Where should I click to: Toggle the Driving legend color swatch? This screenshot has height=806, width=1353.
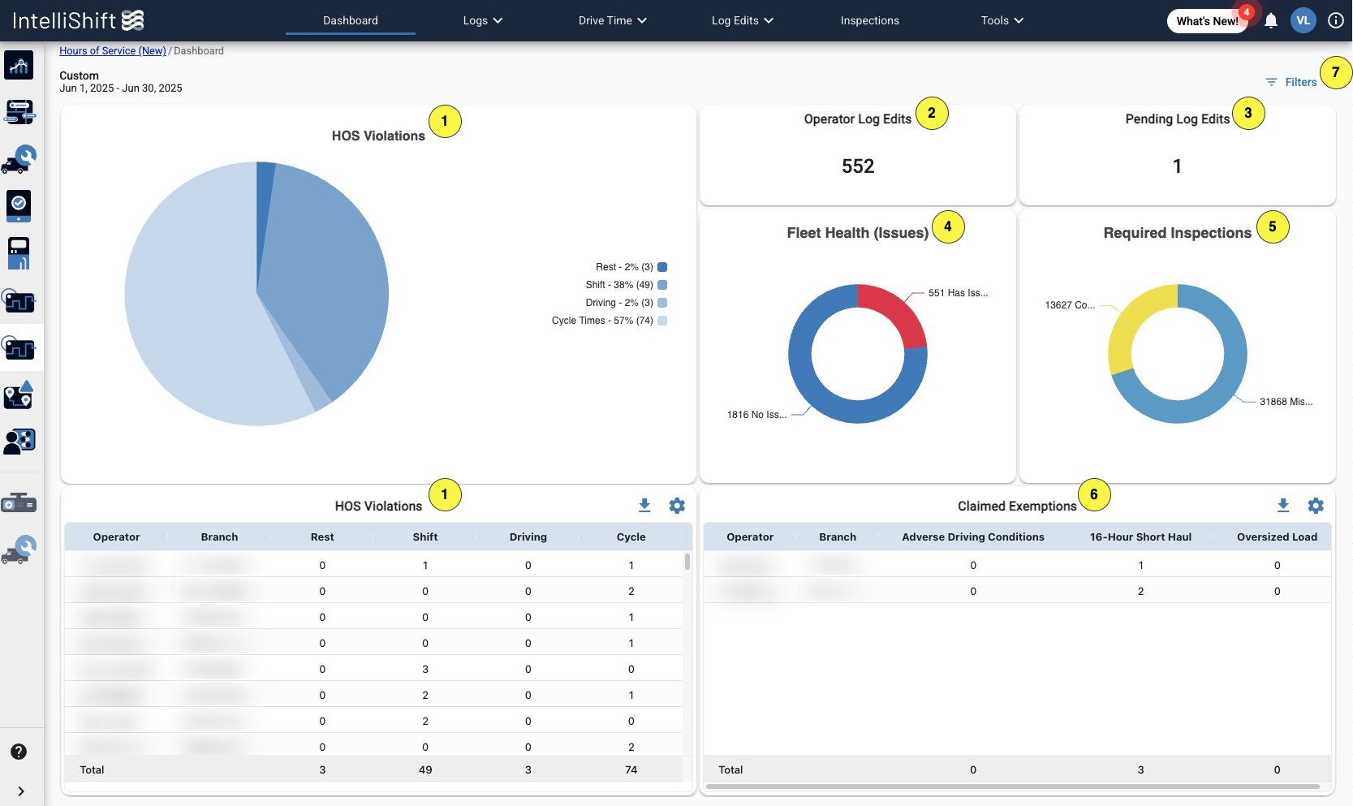pos(662,303)
